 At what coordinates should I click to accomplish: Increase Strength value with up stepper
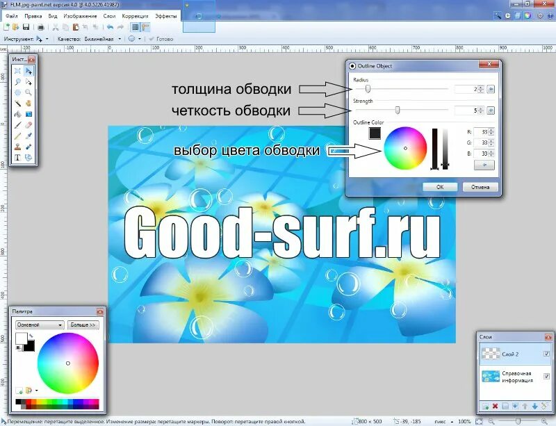(480, 108)
